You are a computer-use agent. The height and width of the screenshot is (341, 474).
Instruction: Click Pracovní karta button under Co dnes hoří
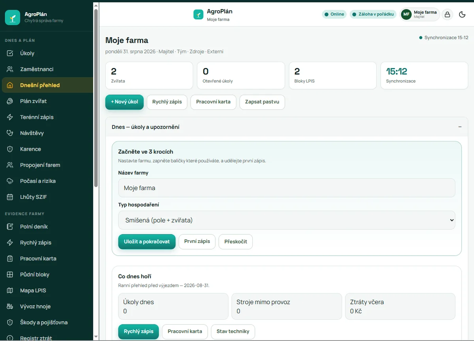pyautogui.click(x=185, y=332)
